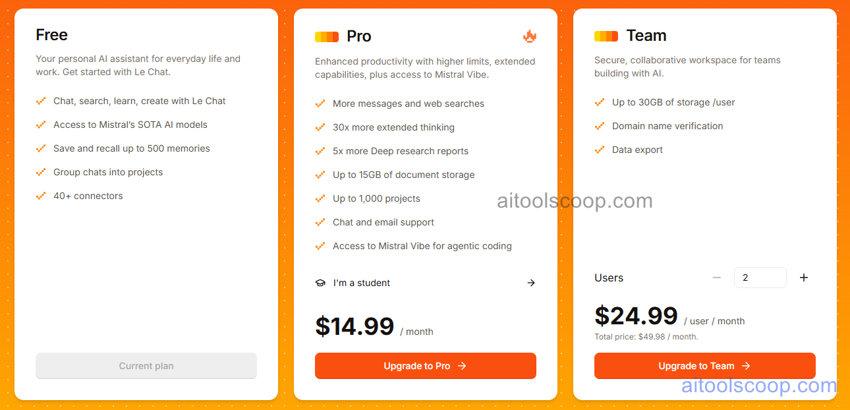This screenshot has height=410, width=850.
Task: Click the checkmark beside "Chat and email support"
Action: tap(320, 222)
